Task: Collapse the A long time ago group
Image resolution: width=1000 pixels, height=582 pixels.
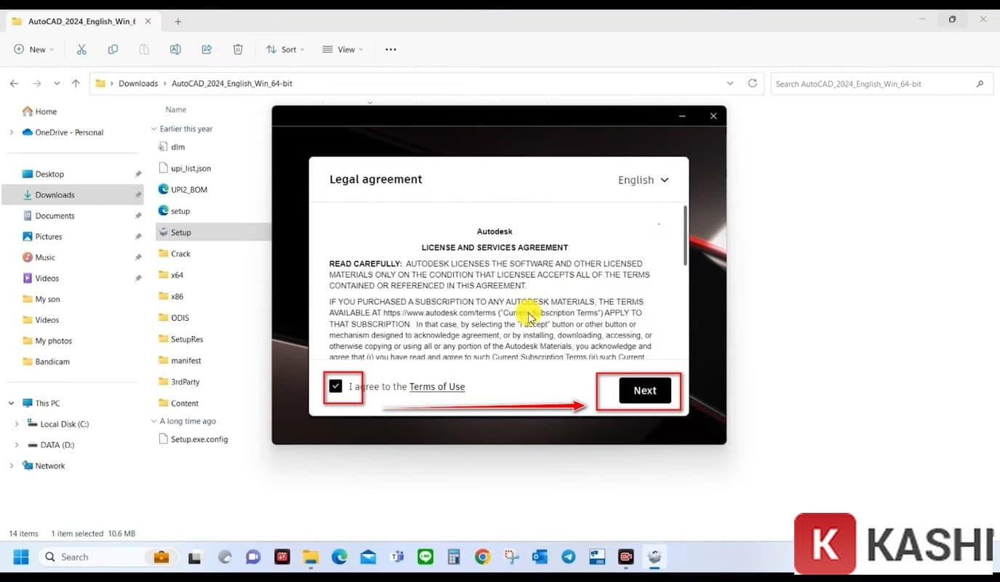Action: pos(153,421)
